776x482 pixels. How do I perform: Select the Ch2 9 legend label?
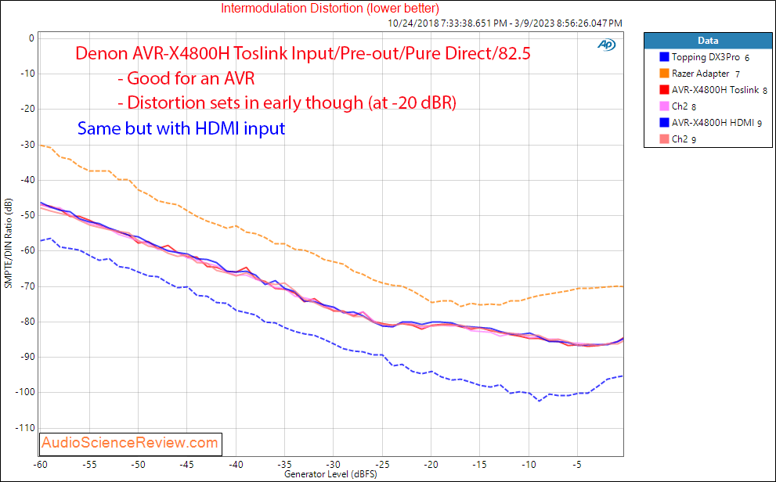684,139
